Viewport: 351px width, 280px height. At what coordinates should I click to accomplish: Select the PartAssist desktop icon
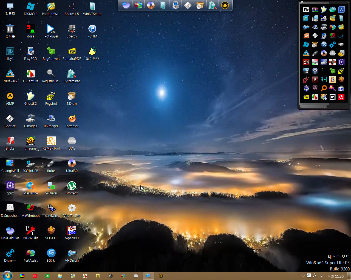click(x=30, y=256)
